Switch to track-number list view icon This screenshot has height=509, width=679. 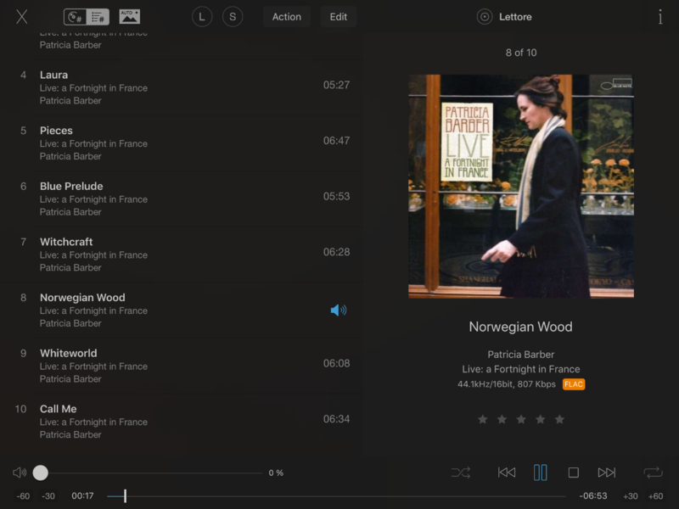coord(98,16)
